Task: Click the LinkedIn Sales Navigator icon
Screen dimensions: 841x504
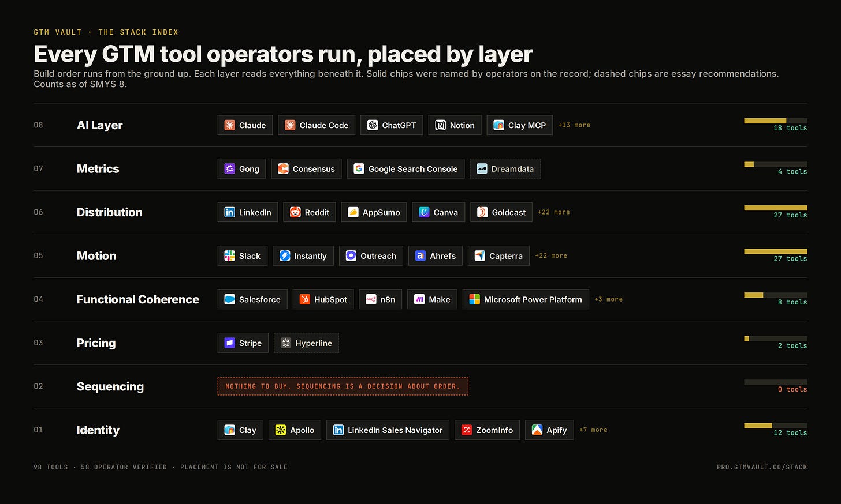Action: pos(338,430)
